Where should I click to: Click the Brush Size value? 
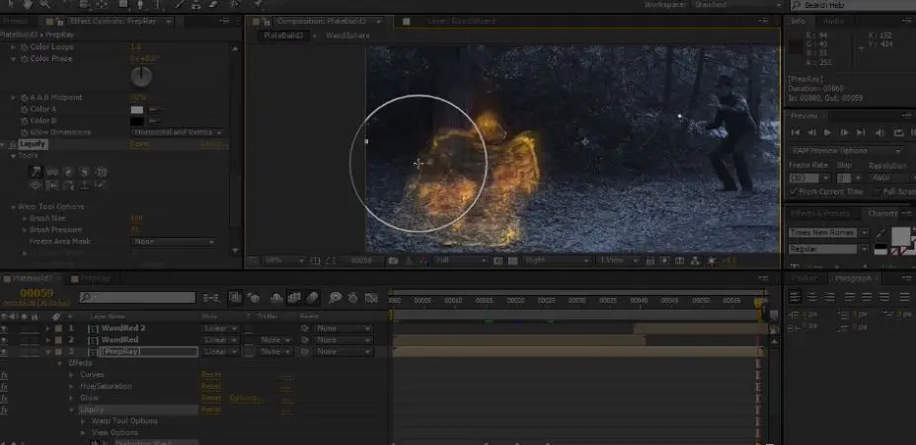pyautogui.click(x=136, y=218)
